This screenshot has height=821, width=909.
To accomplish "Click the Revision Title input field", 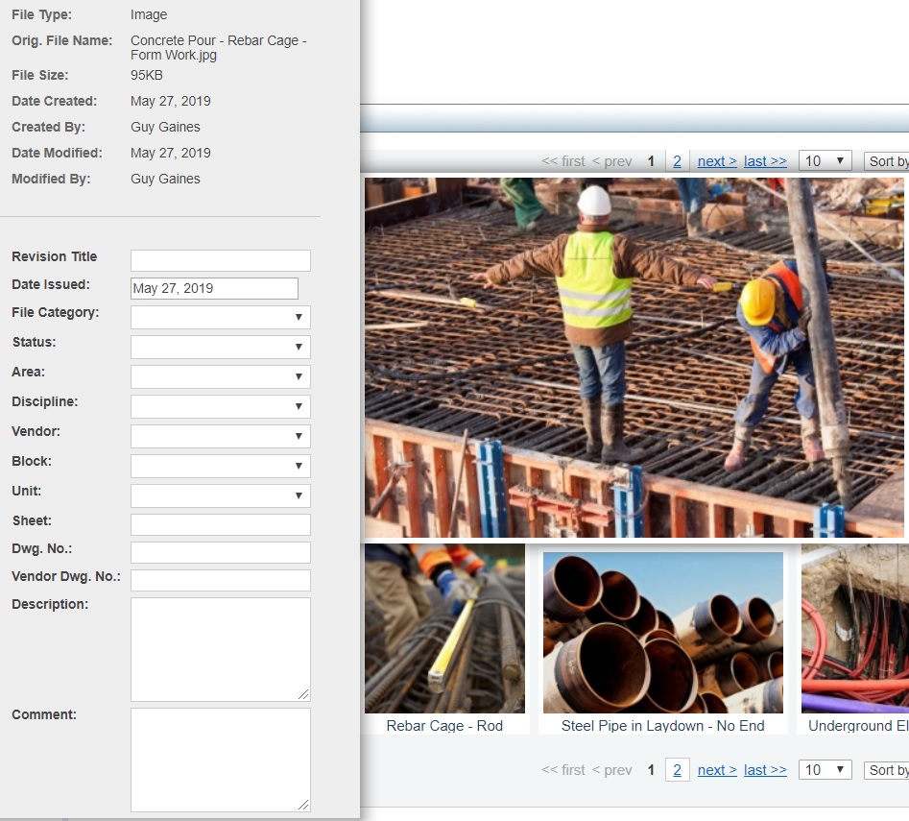I will pos(221,260).
